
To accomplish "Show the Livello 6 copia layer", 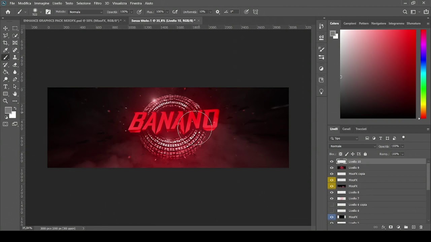I will 332,205.
